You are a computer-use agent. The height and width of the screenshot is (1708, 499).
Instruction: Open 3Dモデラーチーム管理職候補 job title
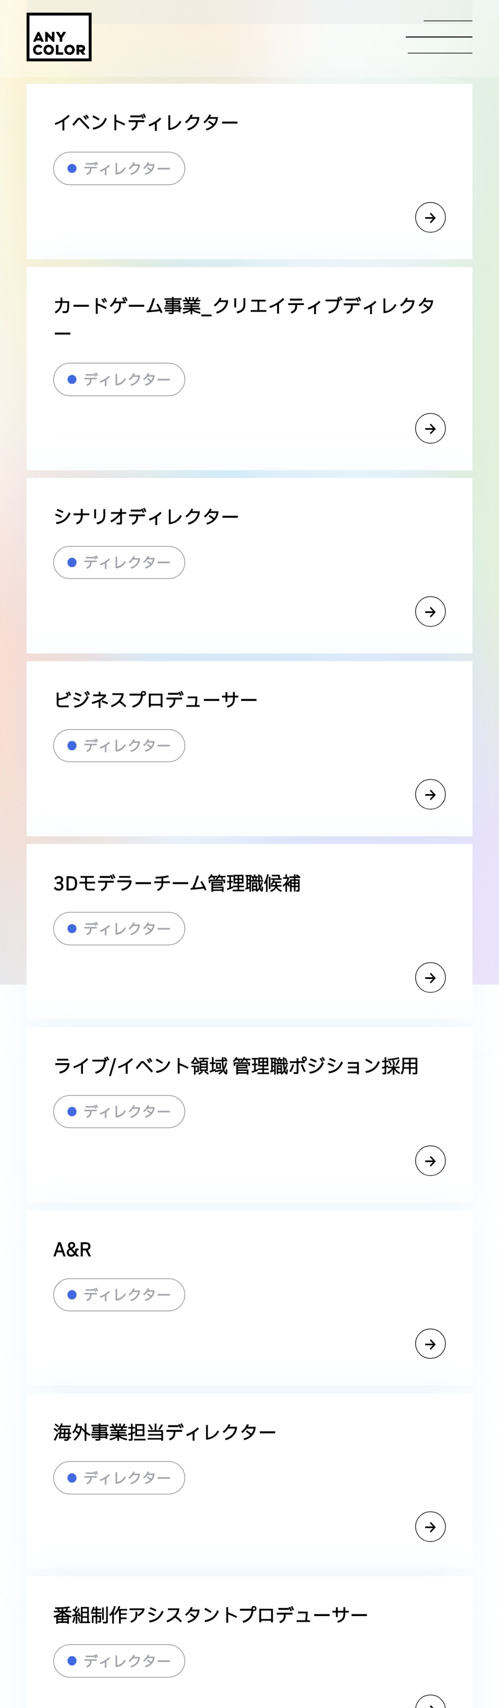176,883
